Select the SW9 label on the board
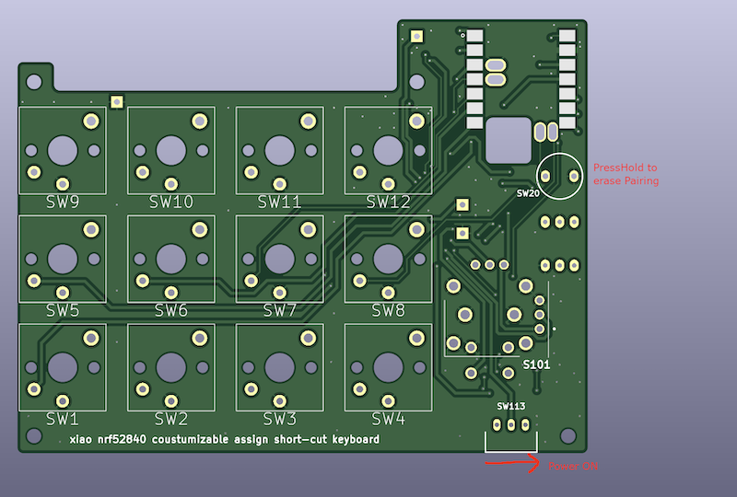The width and height of the screenshot is (737, 497). pos(63,202)
